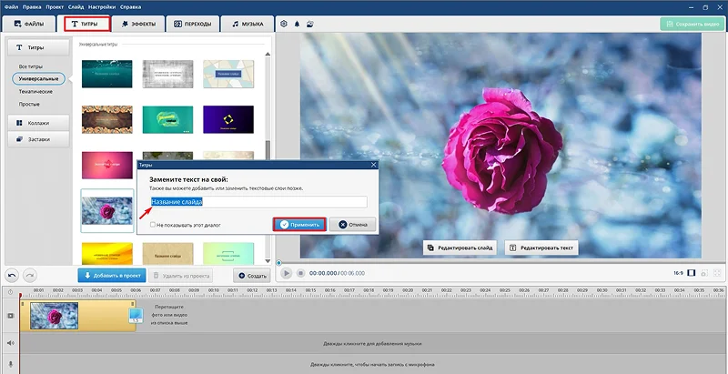
Task: Click the preview seek slider handle
Action: pyautogui.click(x=278, y=263)
